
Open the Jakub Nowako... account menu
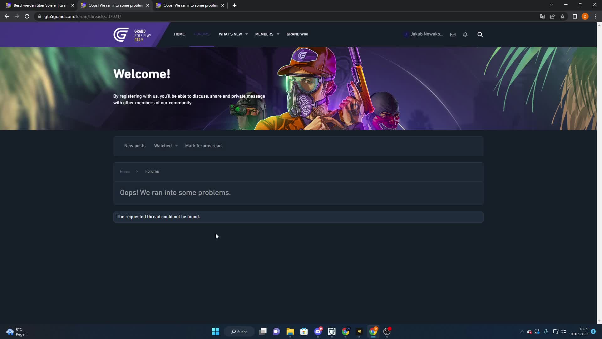pyautogui.click(x=424, y=34)
